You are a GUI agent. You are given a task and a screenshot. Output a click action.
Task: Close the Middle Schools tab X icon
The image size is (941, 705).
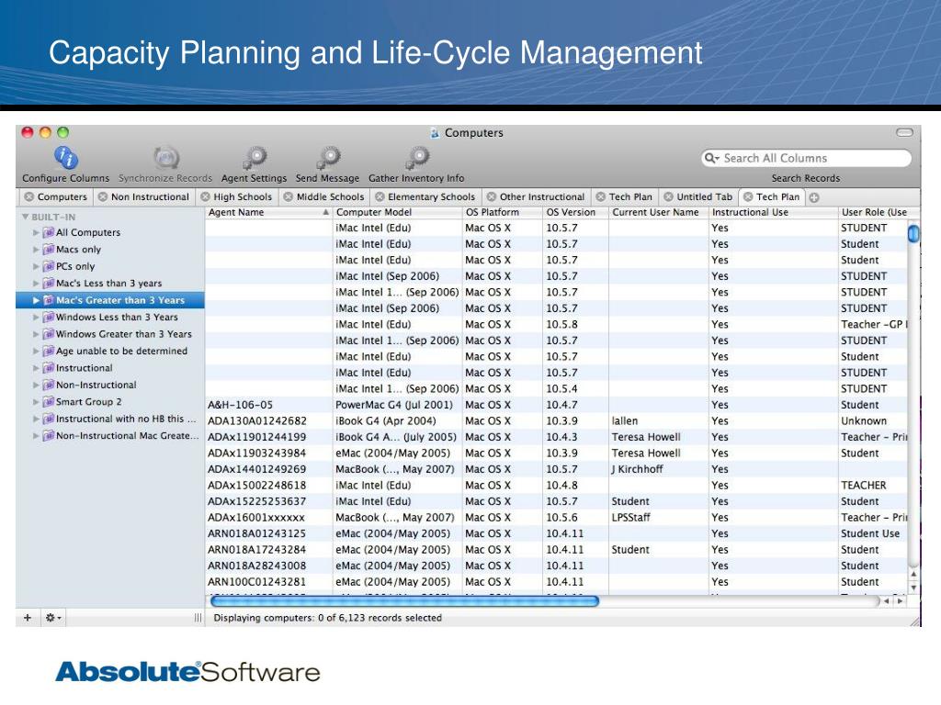coord(288,196)
